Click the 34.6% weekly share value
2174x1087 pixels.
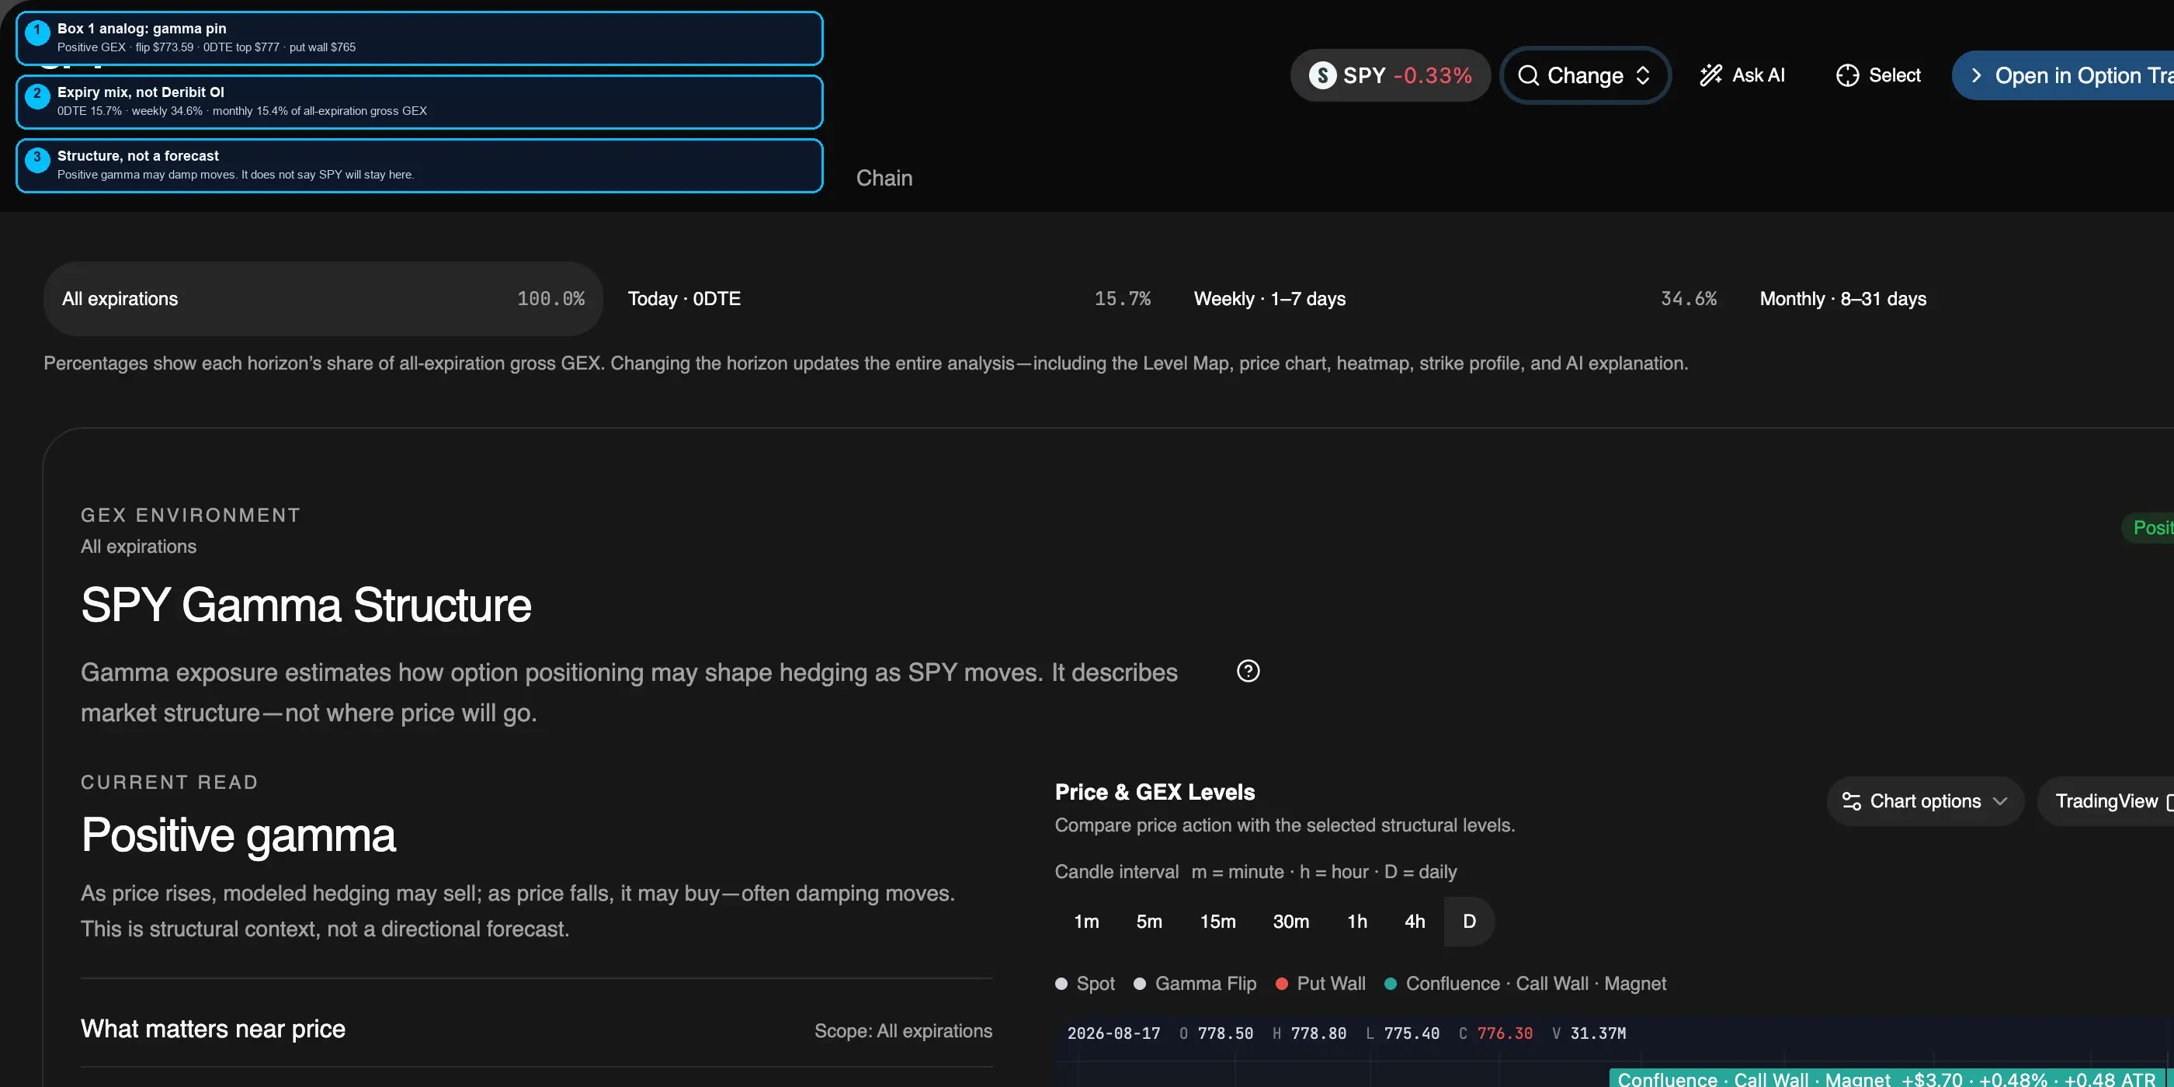click(x=1689, y=299)
